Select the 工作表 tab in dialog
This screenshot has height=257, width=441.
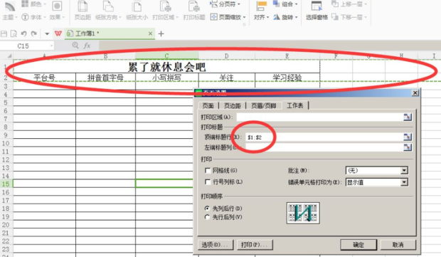(295, 105)
